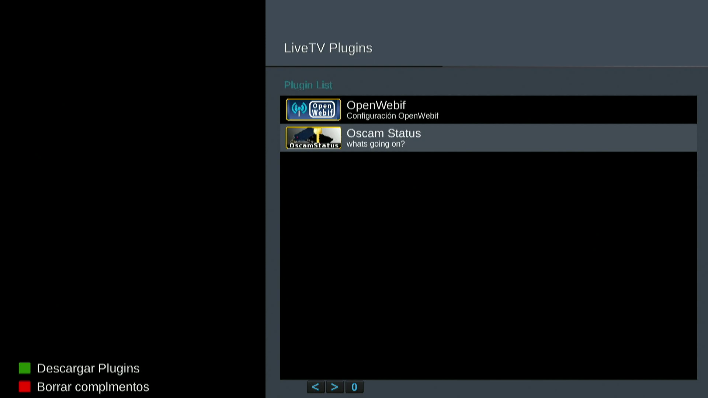Click the left arrow key icon
708x398 pixels.
[x=315, y=387]
